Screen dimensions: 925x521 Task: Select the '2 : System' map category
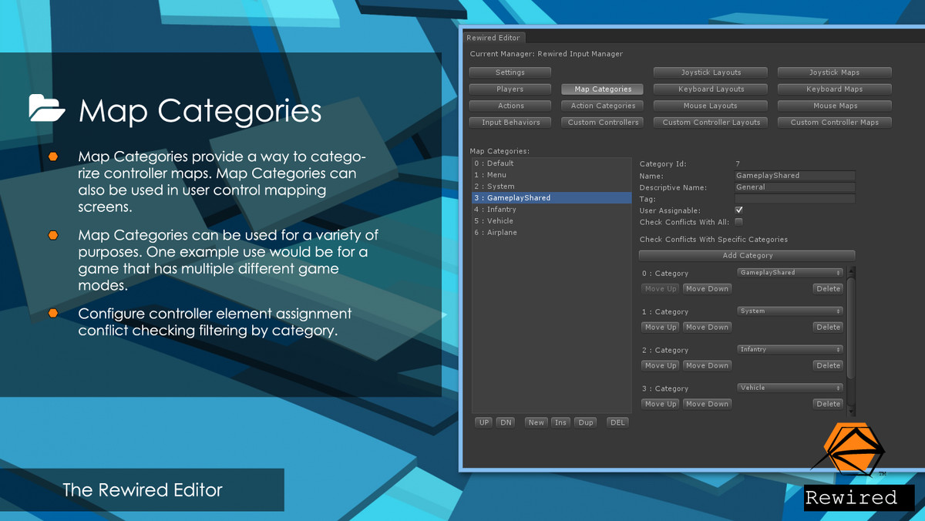coord(552,187)
